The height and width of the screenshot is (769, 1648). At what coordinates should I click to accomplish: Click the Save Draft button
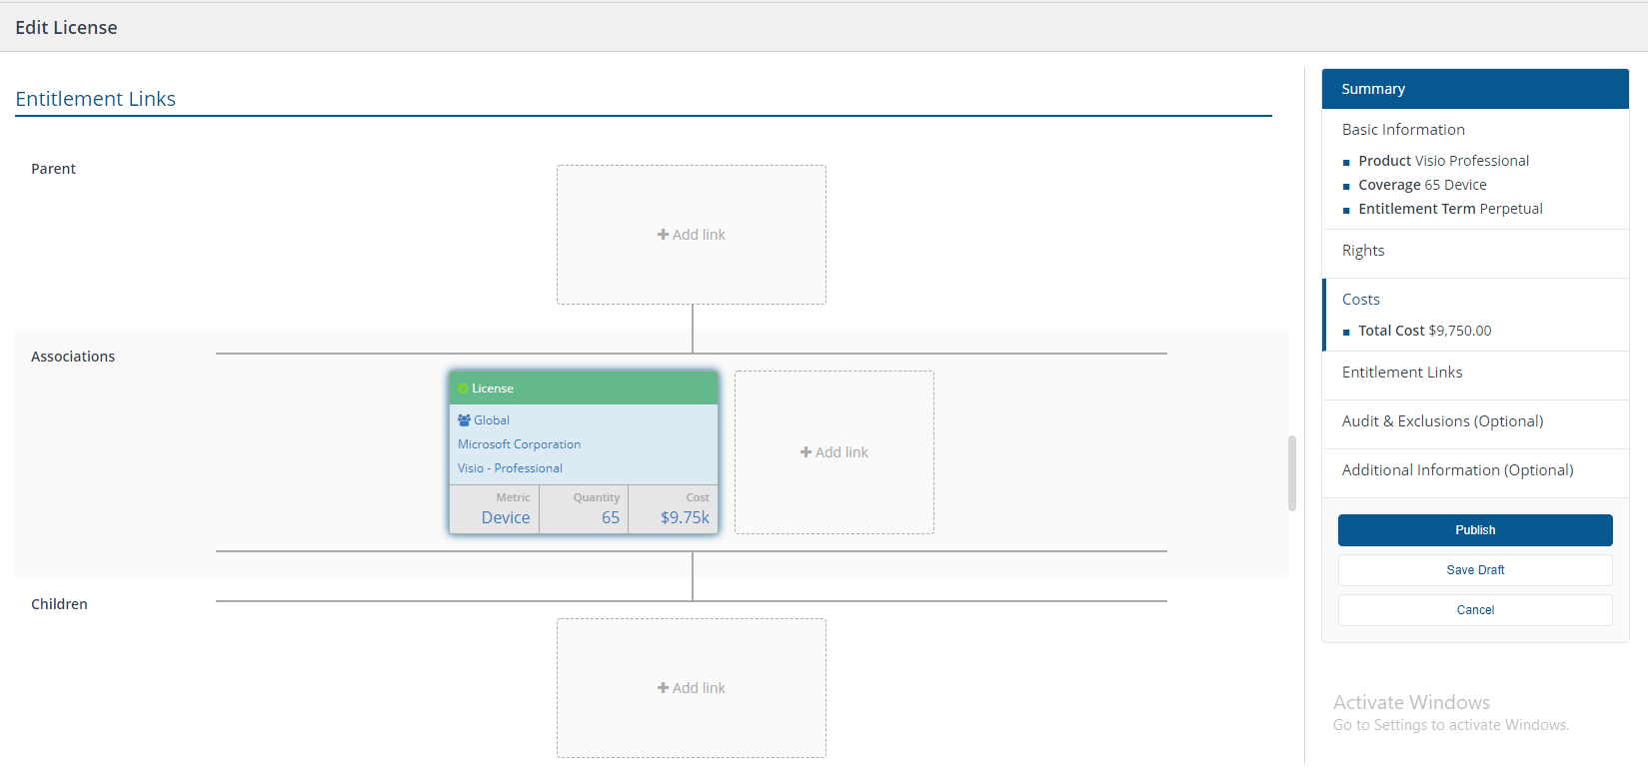1475,570
